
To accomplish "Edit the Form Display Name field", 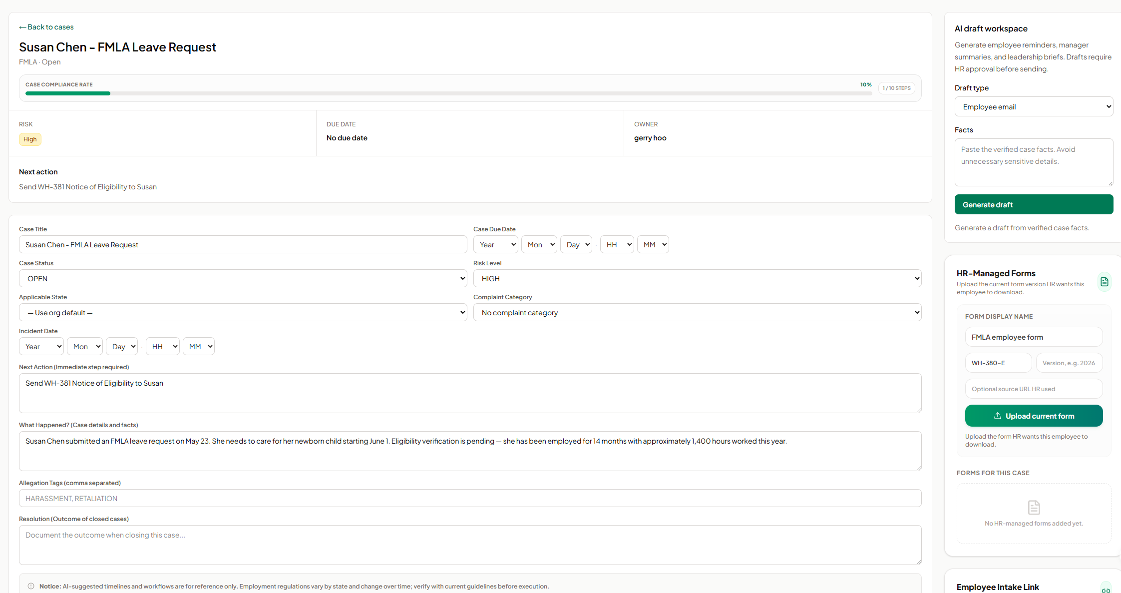I will coord(1034,337).
